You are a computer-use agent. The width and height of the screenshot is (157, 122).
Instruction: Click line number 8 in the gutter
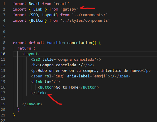4,43
